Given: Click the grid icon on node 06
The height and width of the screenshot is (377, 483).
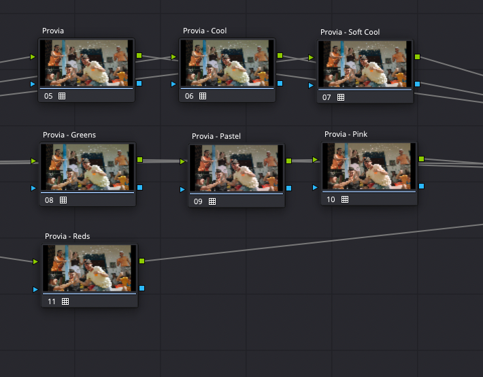Looking at the screenshot, I should click(x=203, y=96).
